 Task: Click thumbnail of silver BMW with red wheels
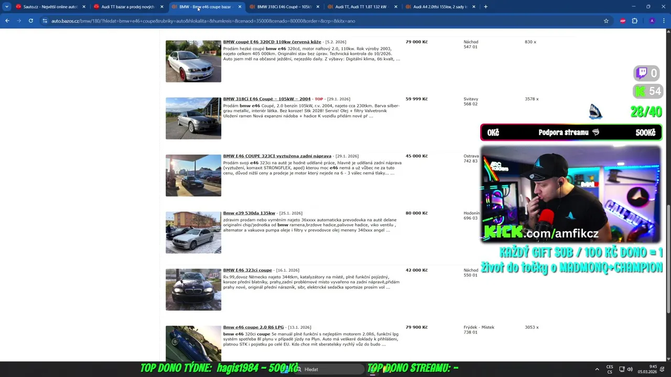pos(193,61)
